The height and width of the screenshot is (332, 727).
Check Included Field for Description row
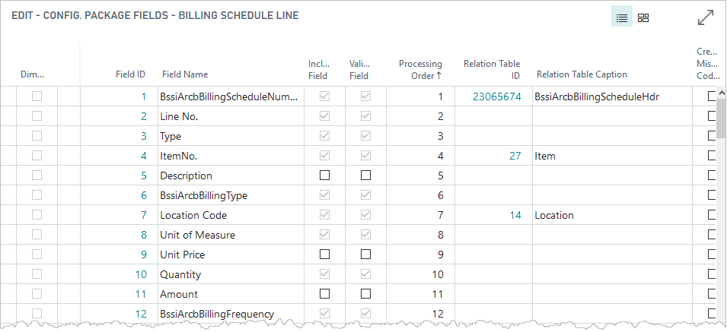[x=325, y=175]
